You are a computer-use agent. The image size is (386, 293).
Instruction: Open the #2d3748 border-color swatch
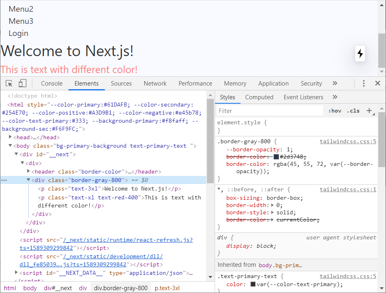click(276, 157)
